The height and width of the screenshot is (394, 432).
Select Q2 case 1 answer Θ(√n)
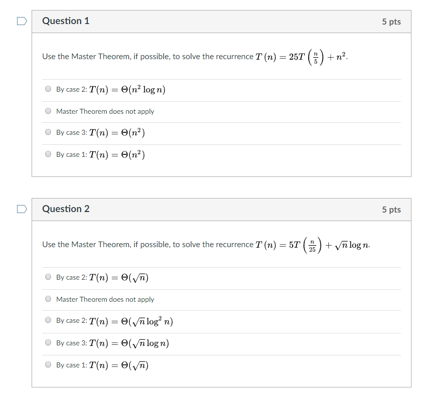coord(48,365)
